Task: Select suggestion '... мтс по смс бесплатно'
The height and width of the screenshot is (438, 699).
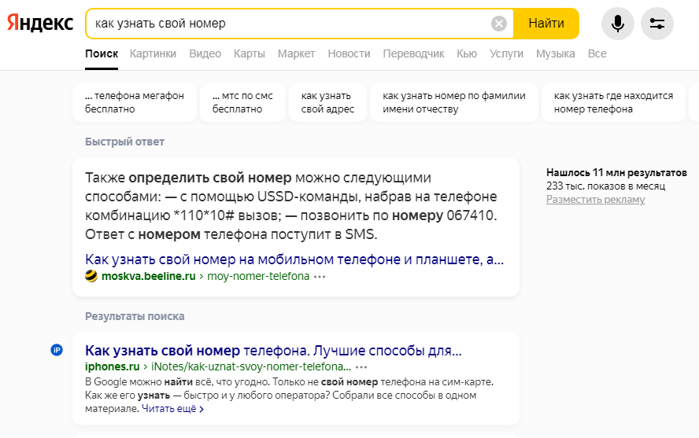Action: point(242,102)
